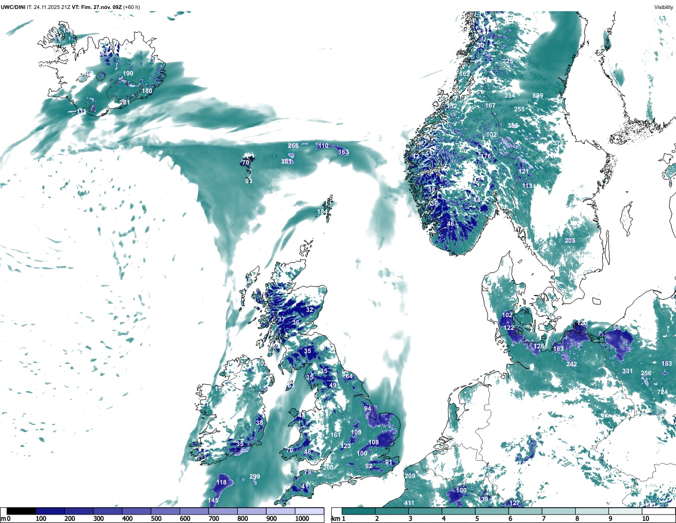Click visibility value 96 near Baltic coast

click(x=617, y=328)
